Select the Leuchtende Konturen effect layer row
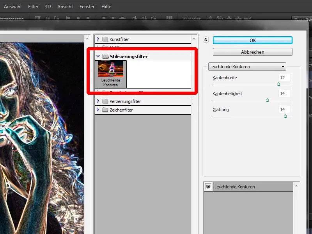This screenshot has height=234, width=312. point(248,187)
